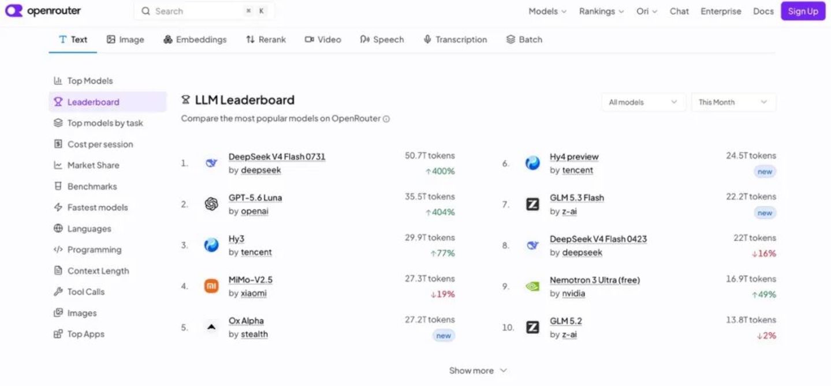Switch to the Text tab
831x386 pixels.
(x=73, y=39)
